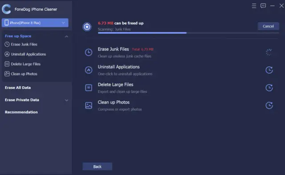285x175 pixels.
Task: Click the scanning target icon
Action: 87,27
